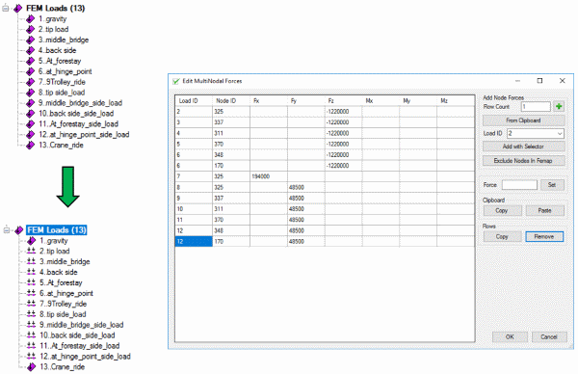This screenshot has width=578, height=374.
Task: Click the green checkmark icon in the dialog title
Action: [176, 81]
